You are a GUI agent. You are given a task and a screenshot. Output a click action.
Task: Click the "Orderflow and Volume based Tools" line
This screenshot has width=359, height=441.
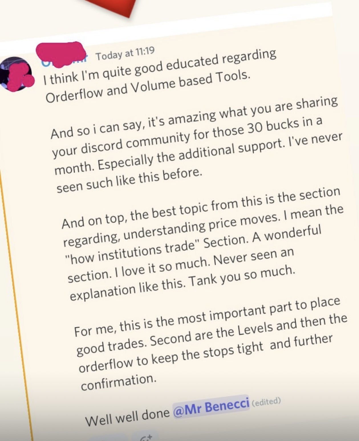tap(148, 87)
